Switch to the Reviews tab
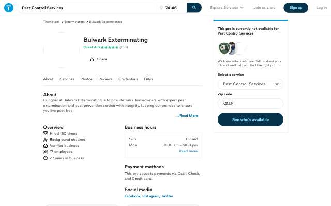The width and height of the screenshot is (331, 206). point(106,79)
